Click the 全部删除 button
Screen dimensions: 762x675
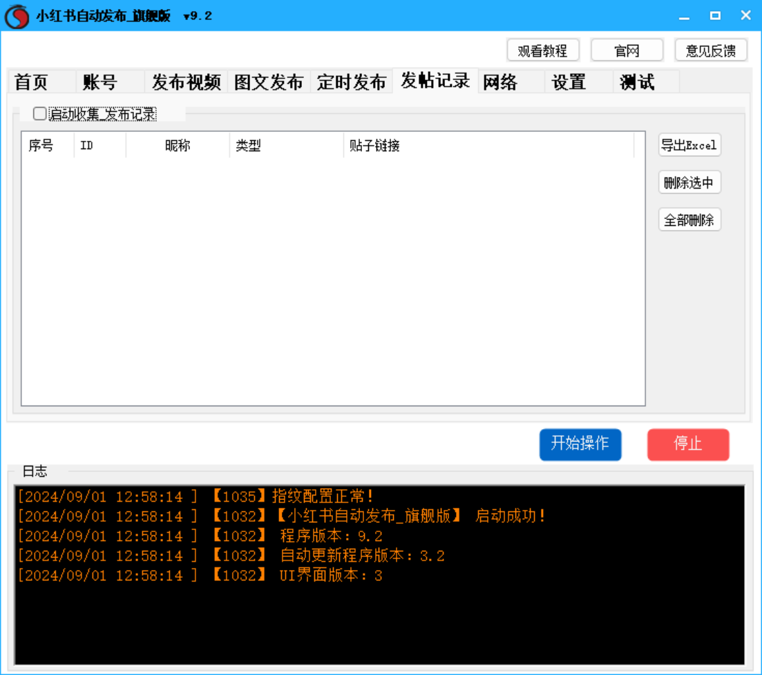689,220
